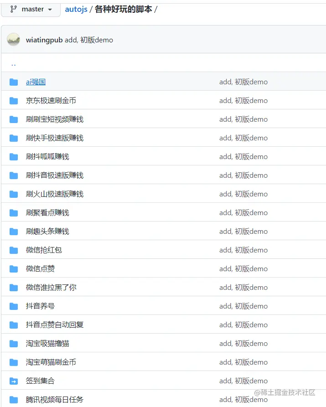The height and width of the screenshot is (407, 326).
Task: Open the 微信点赞 folder
Action: (40, 269)
